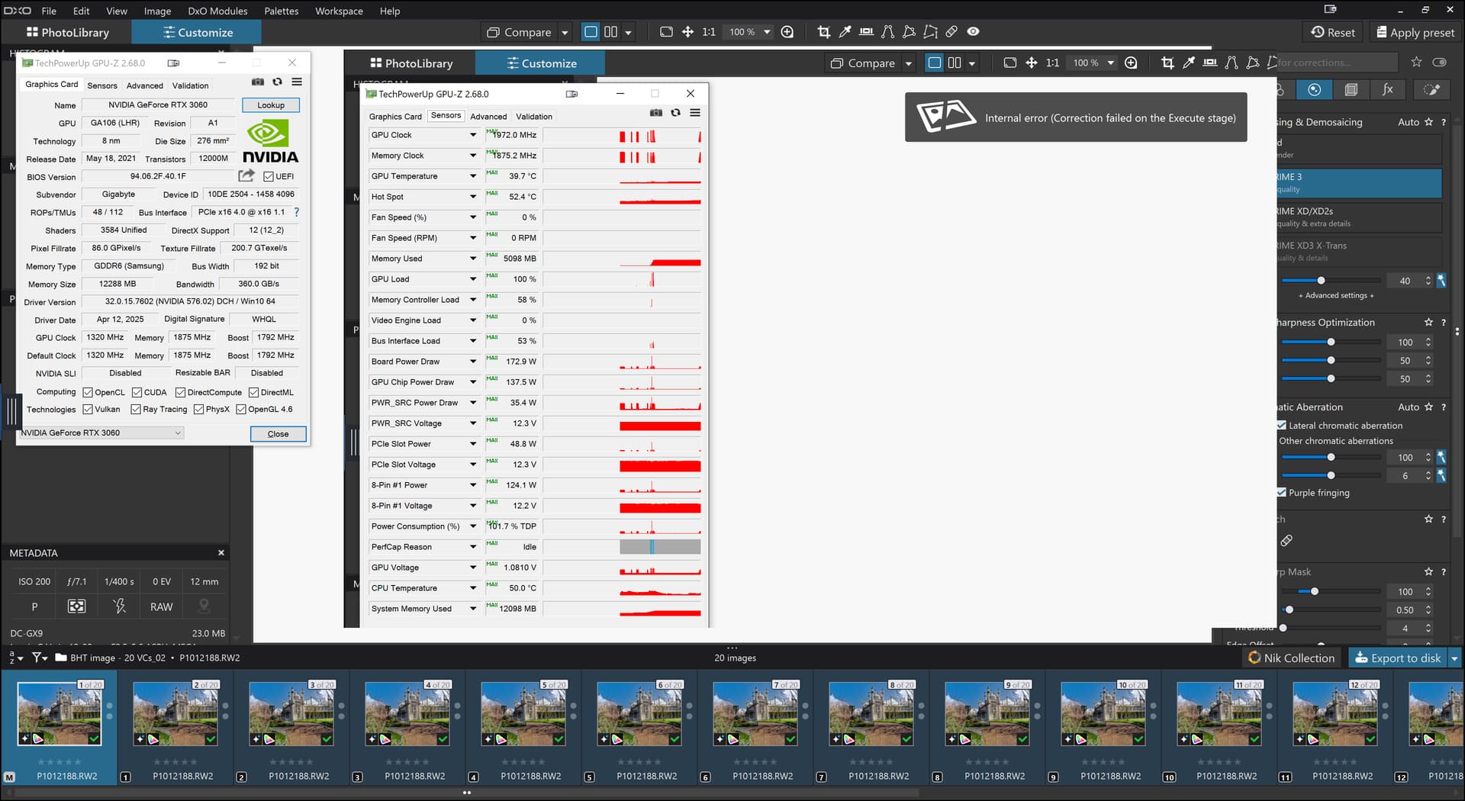Toggle the UEFI checkbox in GPU-Z
The image size is (1465, 801).
pyautogui.click(x=269, y=177)
